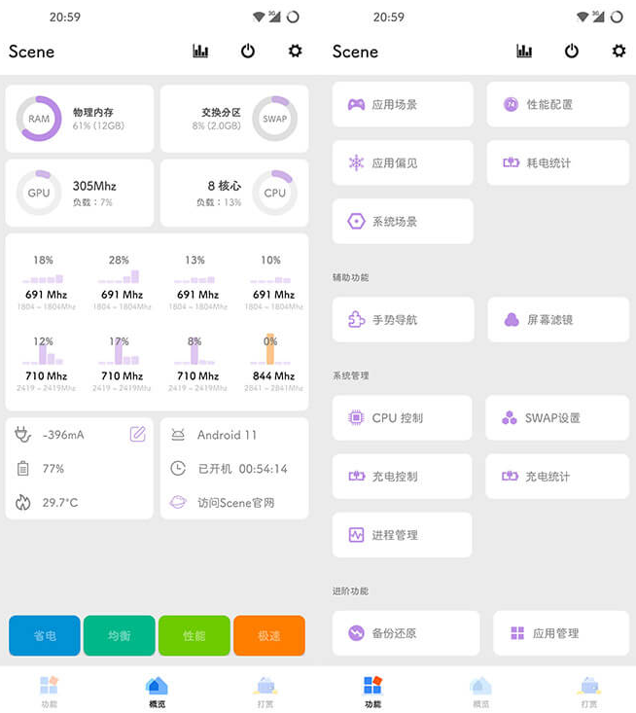
Task: Select the teal 均衡 balanced mode
Action: [119, 636]
